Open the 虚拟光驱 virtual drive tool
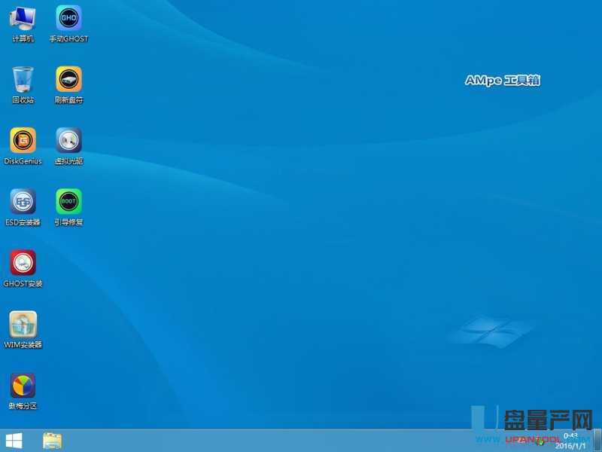The height and width of the screenshot is (452, 602). tap(68, 141)
